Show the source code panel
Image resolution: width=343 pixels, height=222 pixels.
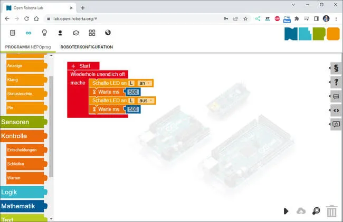click(336, 110)
